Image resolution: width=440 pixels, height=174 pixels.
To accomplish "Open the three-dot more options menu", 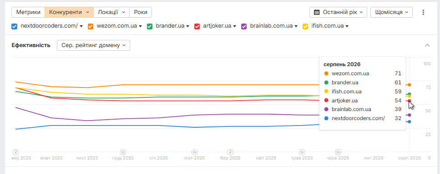I will (x=424, y=12).
